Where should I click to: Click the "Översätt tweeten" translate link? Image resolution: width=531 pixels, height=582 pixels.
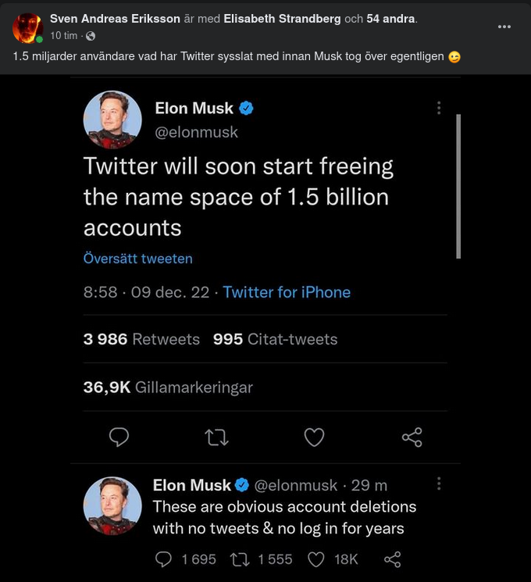[137, 259]
